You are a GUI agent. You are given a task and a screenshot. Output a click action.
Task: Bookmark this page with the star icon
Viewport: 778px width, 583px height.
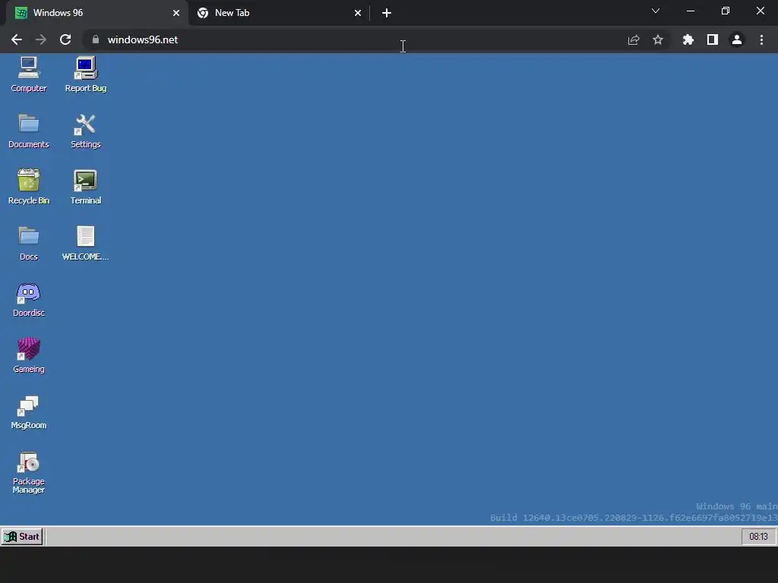[658, 39]
